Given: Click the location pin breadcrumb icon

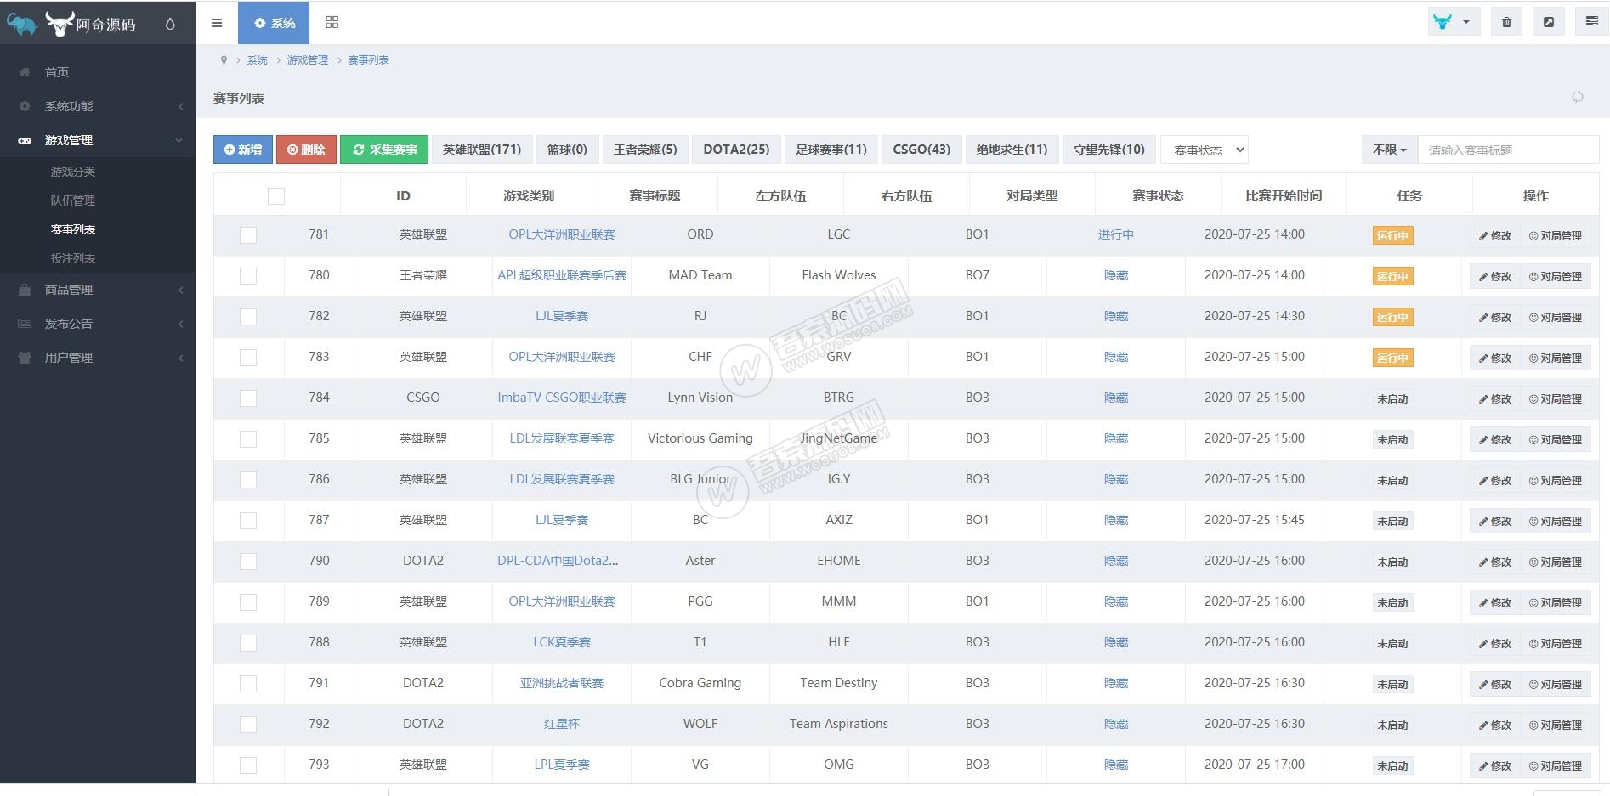Looking at the screenshot, I should pyautogui.click(x=224, y=60).
